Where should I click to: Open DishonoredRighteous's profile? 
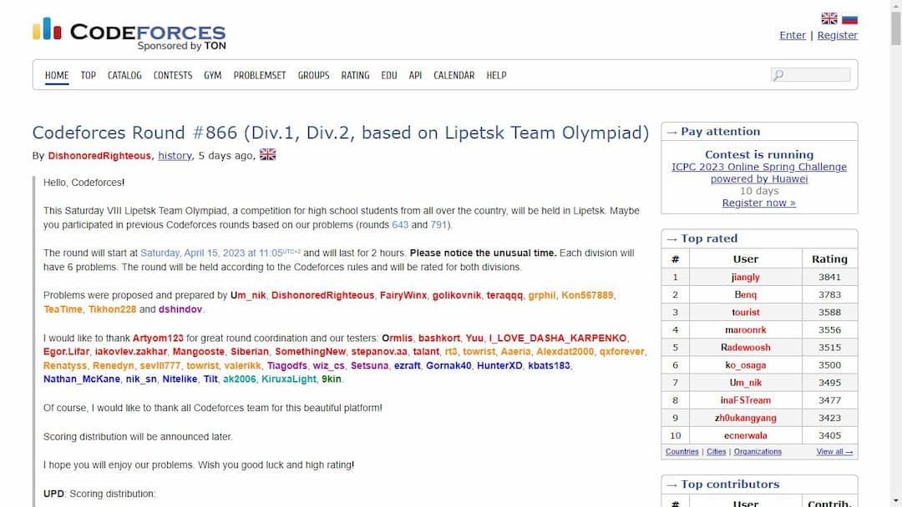pos(99,155)
